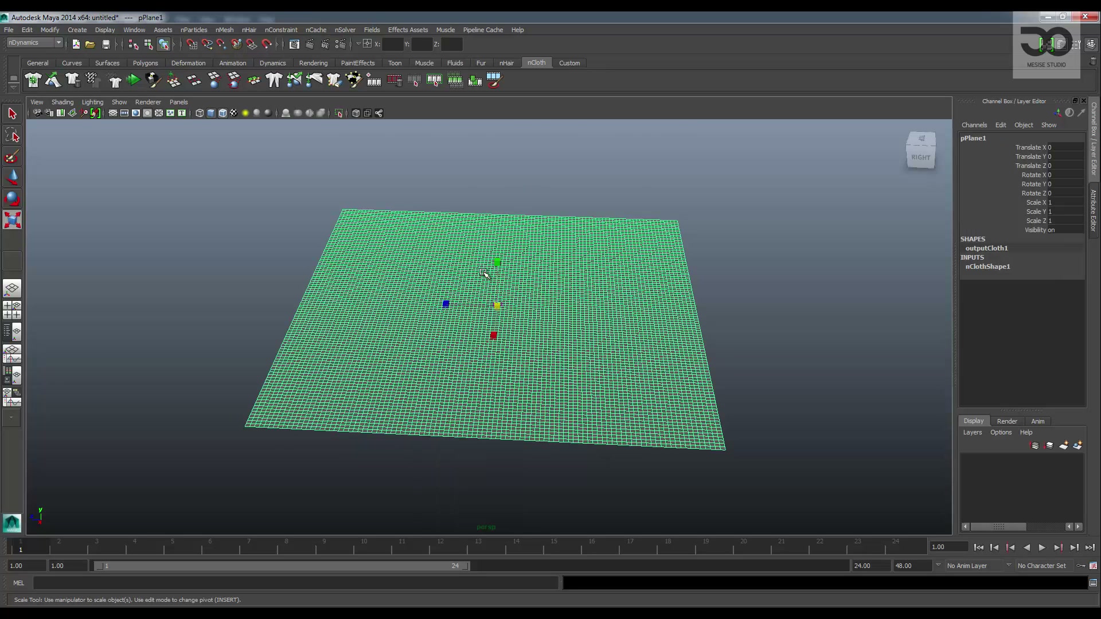Open nCache menu
The width and height of the screenshot is (1101, 619).
click(x=316, y=30)
